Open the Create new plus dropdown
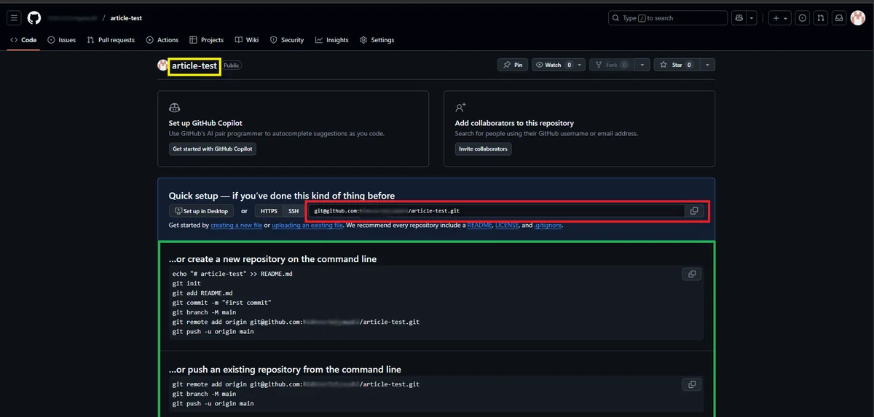The width and height of the screenshot is (874, 417). 779,18
